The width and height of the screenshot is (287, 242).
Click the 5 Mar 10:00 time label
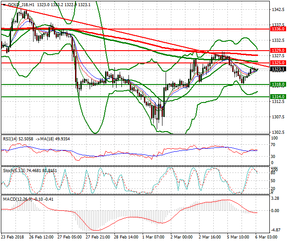coord(238,237)
